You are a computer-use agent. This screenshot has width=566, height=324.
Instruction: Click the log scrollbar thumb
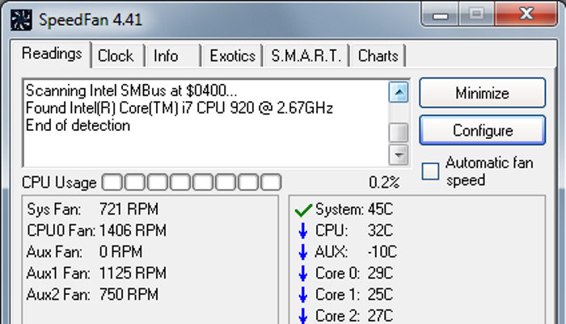click(399, 133)
